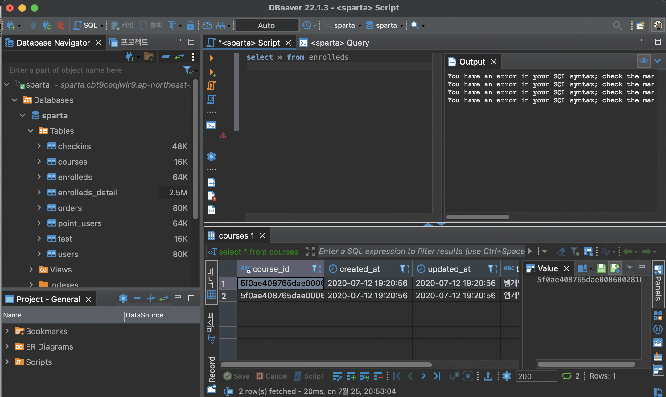666x397 pixels.
Task: Switch to the <sparta> Script tab
Action: [249, 43]
